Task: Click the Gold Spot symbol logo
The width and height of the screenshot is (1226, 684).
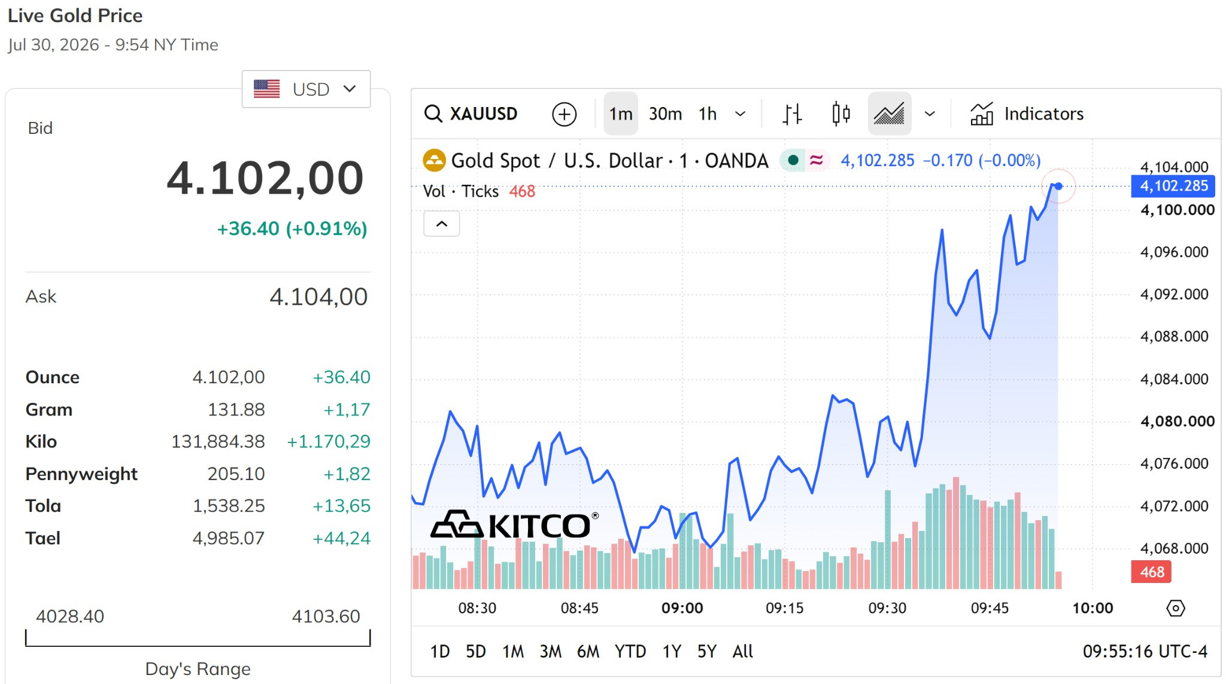Action: tap(435, 160)
